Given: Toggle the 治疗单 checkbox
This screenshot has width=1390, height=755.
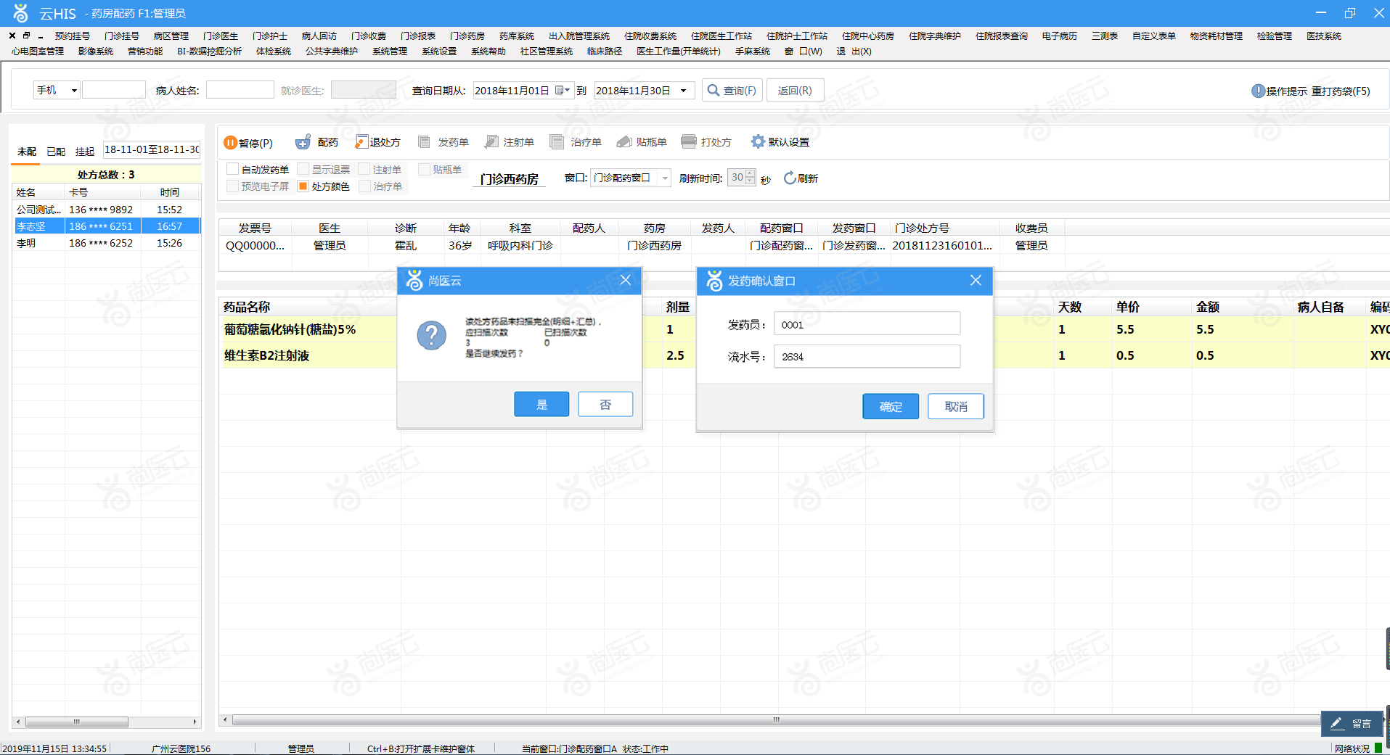Looking at the screenshot, I should (x=364, y=186).
